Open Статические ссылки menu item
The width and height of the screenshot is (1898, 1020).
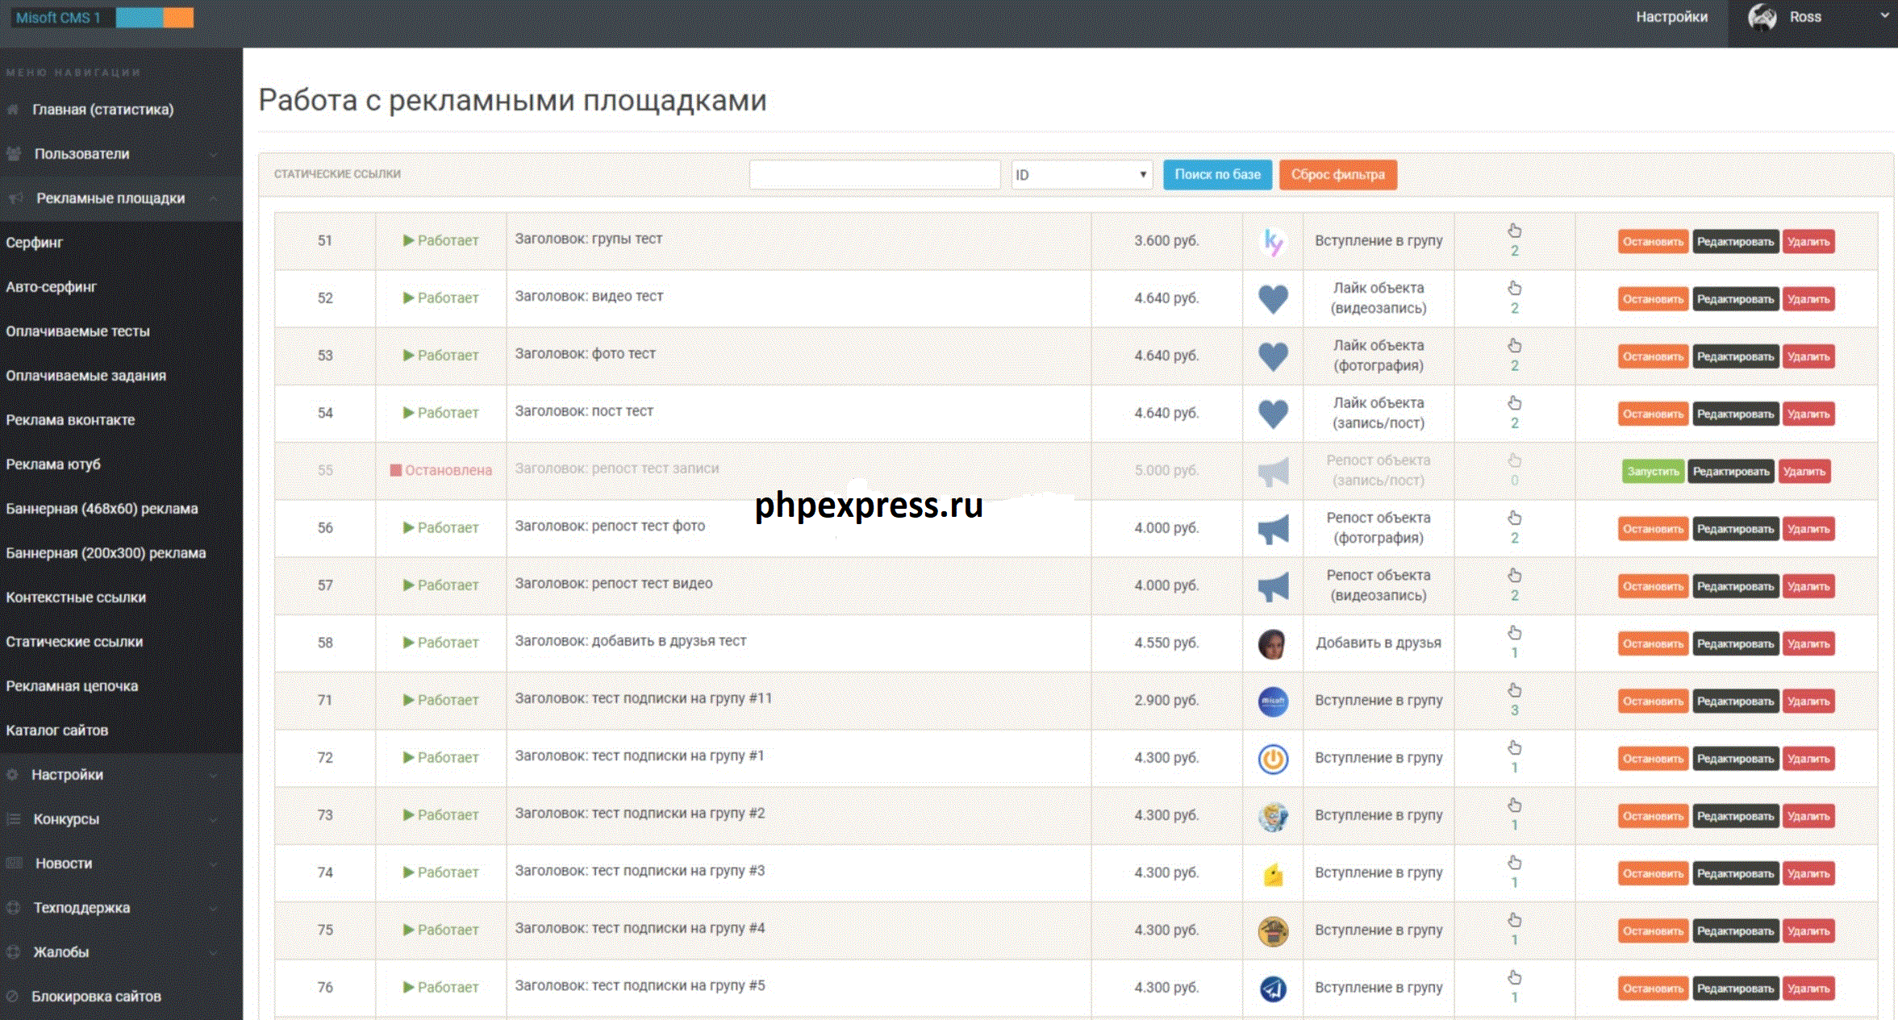click(x=74, y=642)
